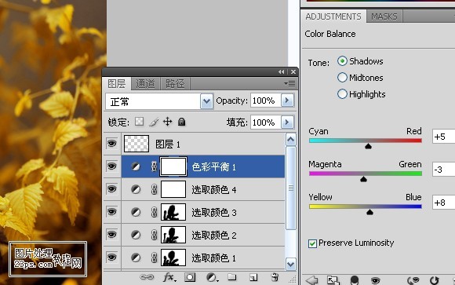455x285 pixels.
Task: Click adjustment icon of 色彩平衡 1 layer
Action: coord(136,166)
